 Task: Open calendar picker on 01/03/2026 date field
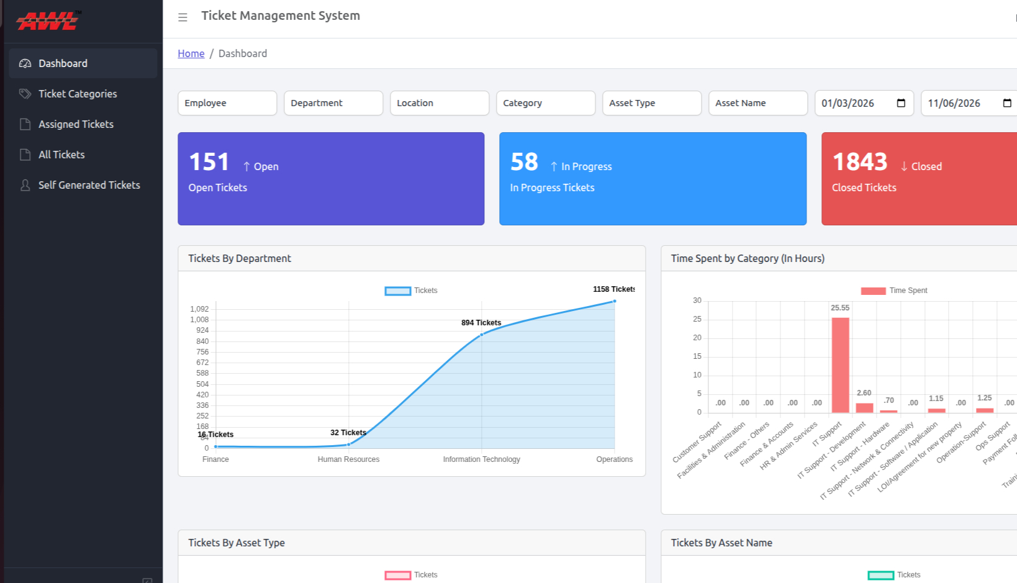pyautogui.click(x=901, y=103)
